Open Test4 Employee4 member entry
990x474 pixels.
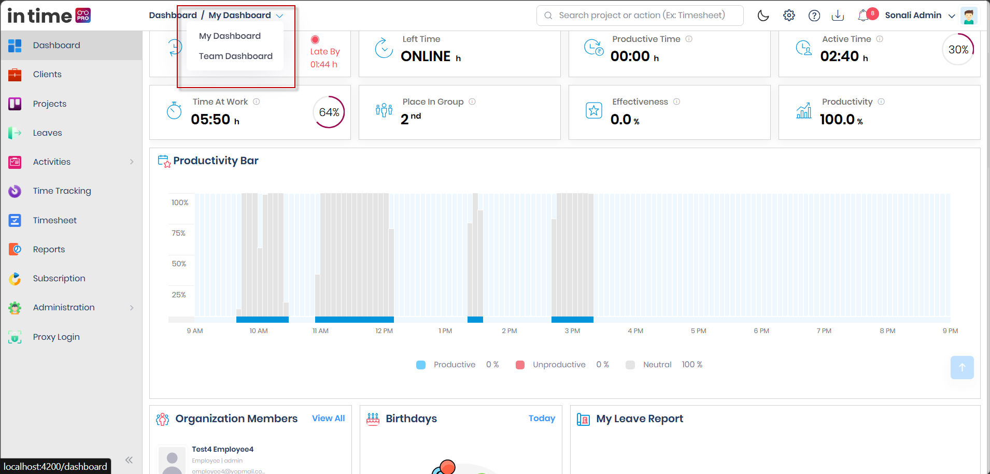(x=222, y=449)
